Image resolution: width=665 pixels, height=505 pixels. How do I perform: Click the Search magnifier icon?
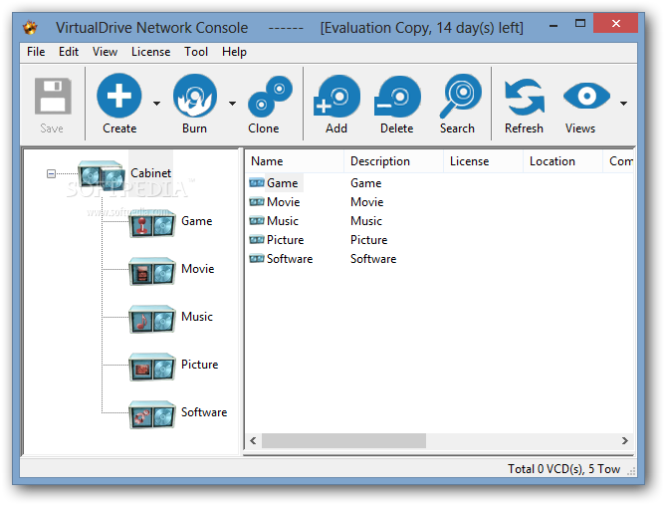pyautogui.click(x=460, y=96)
